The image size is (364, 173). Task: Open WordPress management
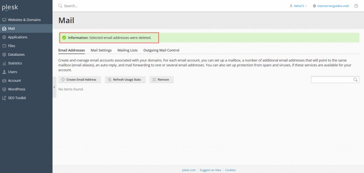click(16, 89)
